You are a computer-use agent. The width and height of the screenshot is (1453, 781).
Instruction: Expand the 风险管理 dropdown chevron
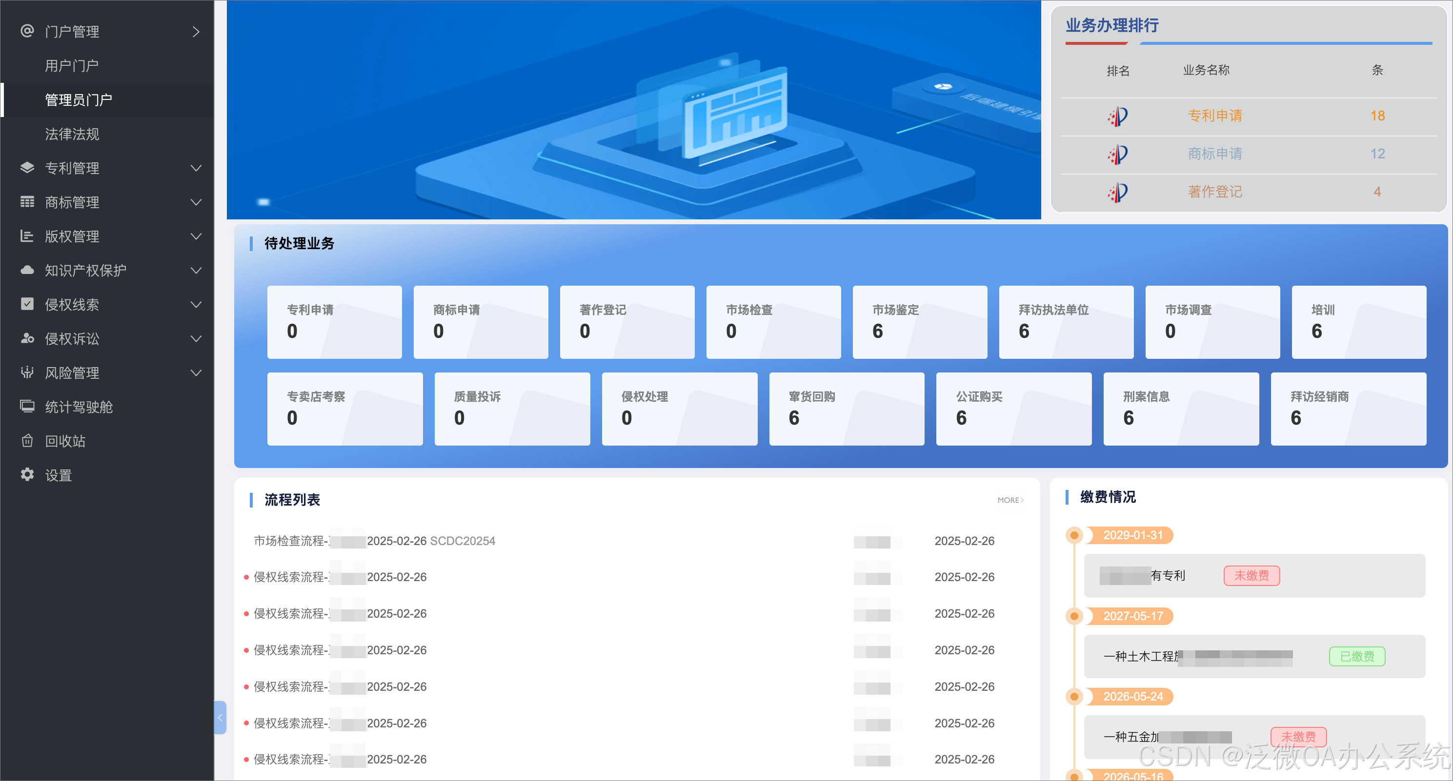[x=196, y=372]
